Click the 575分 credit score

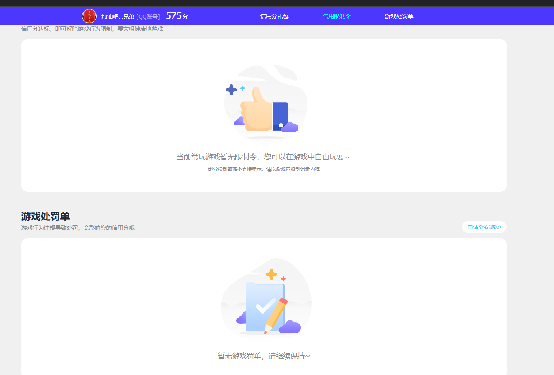point(177,16)
